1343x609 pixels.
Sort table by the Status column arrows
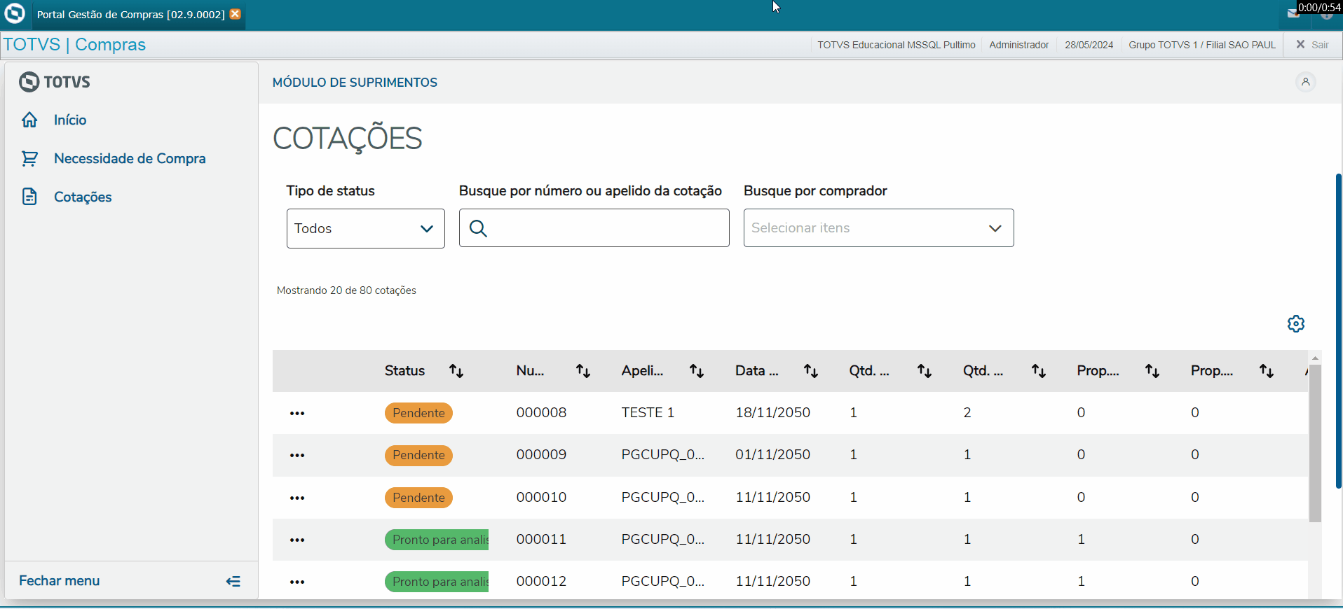(456, 371)
